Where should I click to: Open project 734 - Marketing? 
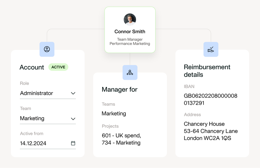121,143
